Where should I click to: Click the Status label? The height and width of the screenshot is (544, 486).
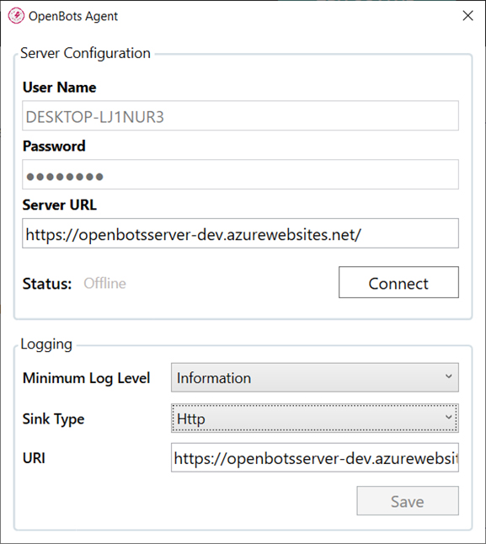tap(47, 284)
